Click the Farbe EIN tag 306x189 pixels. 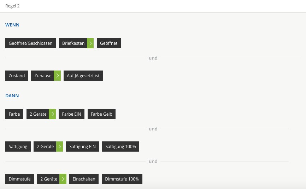71,114
